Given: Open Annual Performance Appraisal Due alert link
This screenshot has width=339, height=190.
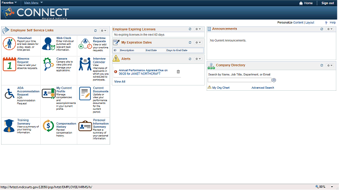Looking at the screenshot, I should (x=143, y=72).
